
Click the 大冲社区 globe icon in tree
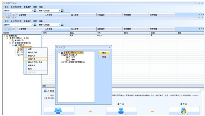point(16,45)
